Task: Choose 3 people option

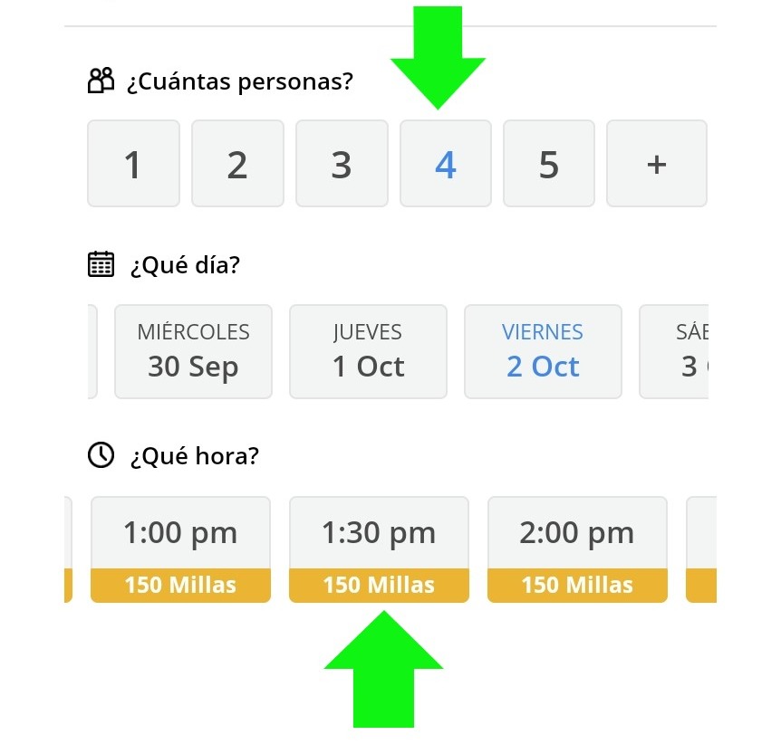Action: tap(342, 164)
